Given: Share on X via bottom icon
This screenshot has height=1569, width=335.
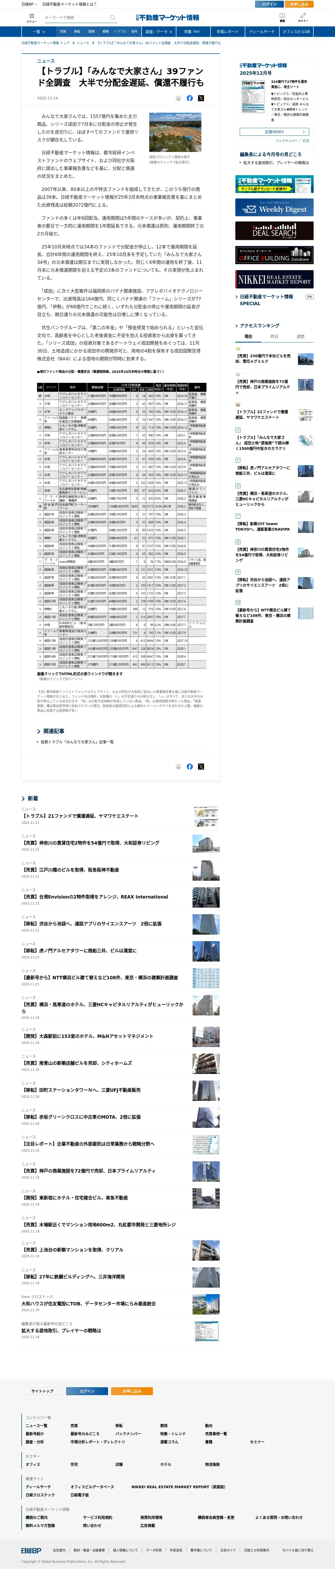Looking at the screenshot, I should (x=201, y=766).
